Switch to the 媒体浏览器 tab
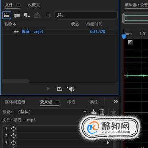This screenshot has width=148, height=148. [15, 102]
